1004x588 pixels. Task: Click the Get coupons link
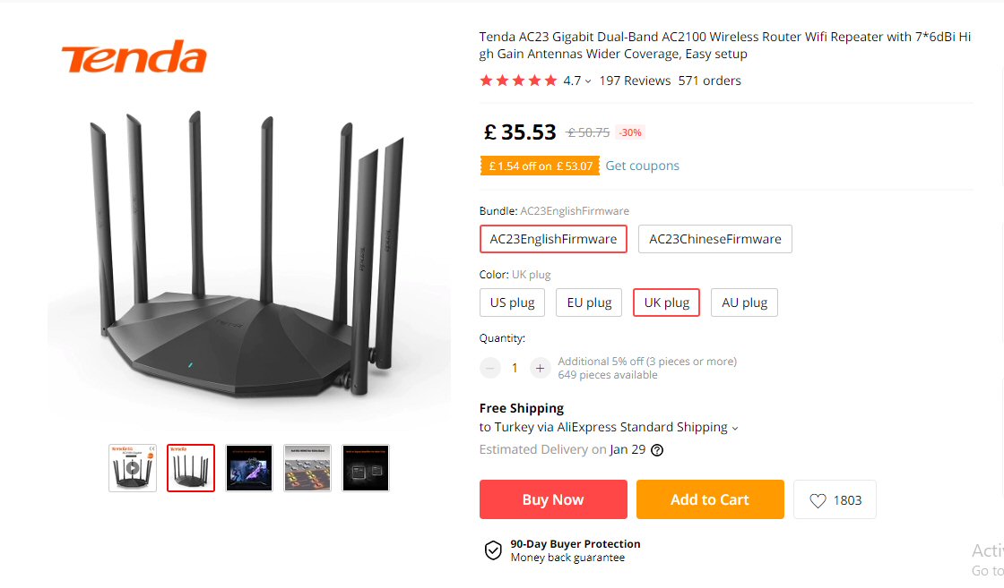click(642, 166)
